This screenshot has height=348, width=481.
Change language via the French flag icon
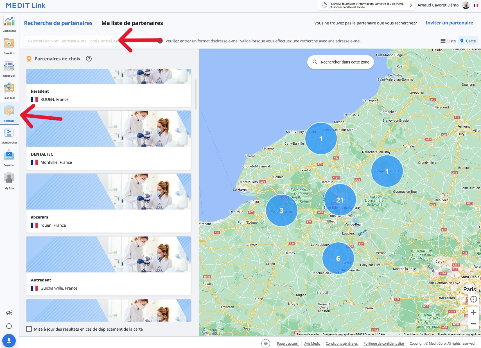click(x=476, y=5)
